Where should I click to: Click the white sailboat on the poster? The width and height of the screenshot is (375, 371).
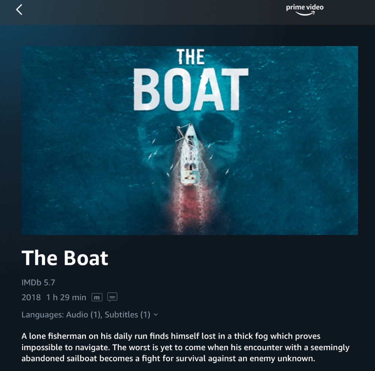pyautogui.click(x=189, y=154)
